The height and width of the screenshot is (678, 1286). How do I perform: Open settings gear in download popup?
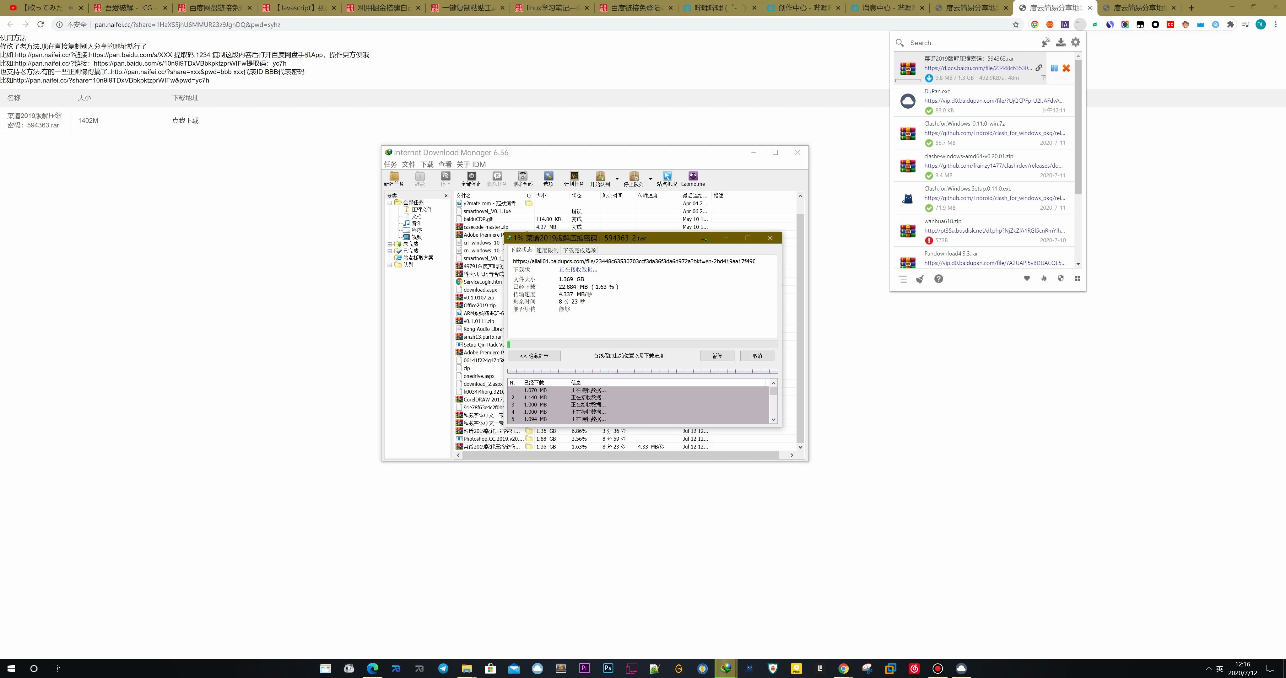click(x=1076, y=42)
